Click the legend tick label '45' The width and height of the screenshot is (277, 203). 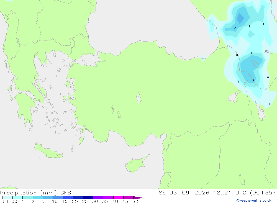point(125,201)
